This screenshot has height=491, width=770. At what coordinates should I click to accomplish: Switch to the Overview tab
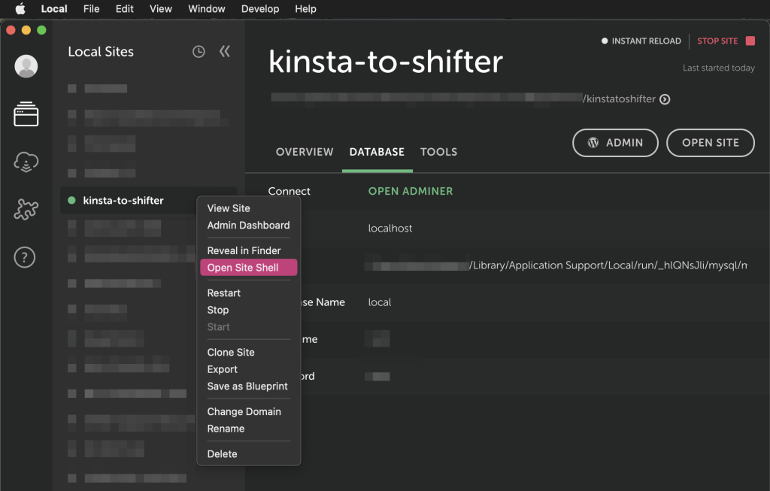(x=305, y=152)
